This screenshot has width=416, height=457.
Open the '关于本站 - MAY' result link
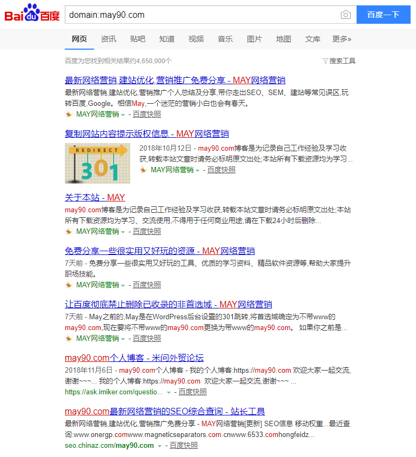coord(95,197)
